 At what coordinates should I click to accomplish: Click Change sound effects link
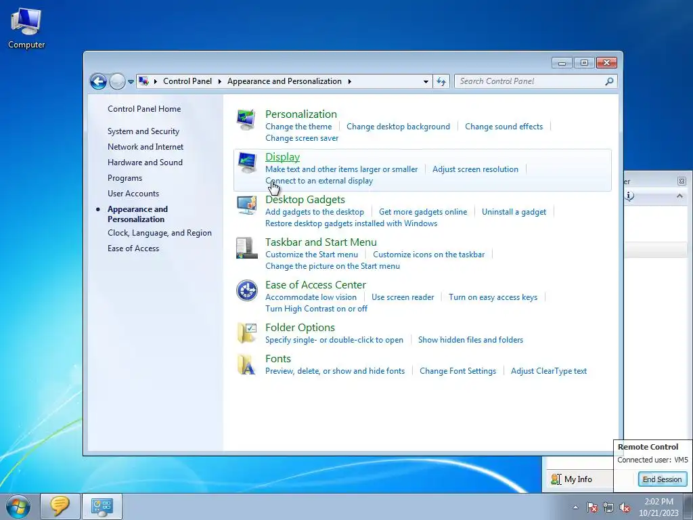point(504,127)
